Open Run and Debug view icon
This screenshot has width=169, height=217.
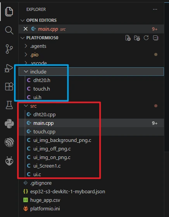9,68
